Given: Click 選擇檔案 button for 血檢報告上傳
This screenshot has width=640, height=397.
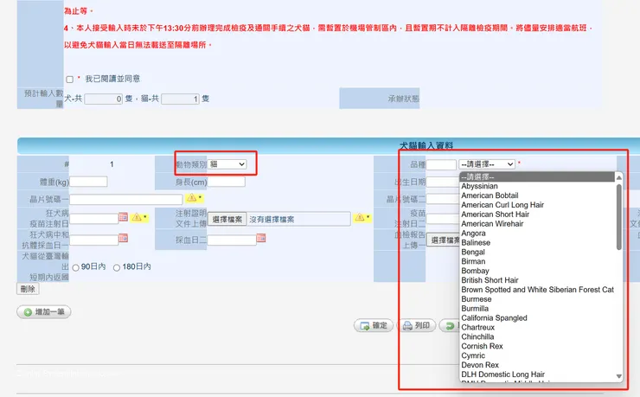Looking at the screenshot, I should tap(444, 240).
